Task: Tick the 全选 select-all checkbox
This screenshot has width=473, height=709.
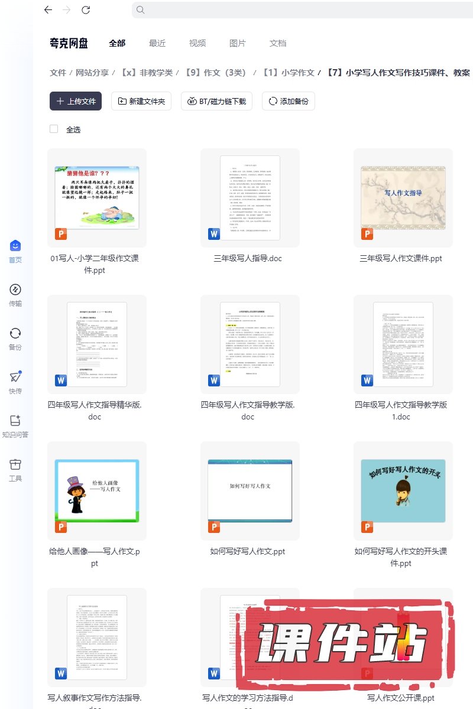Action: tap(54, 129)
